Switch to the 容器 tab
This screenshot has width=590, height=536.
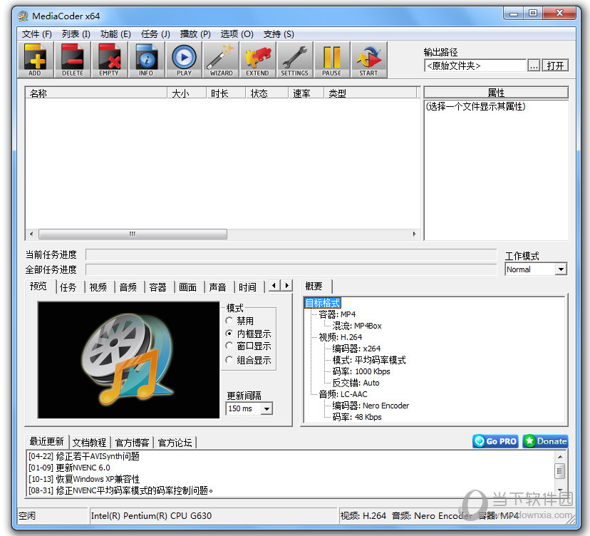coord(157,287)
